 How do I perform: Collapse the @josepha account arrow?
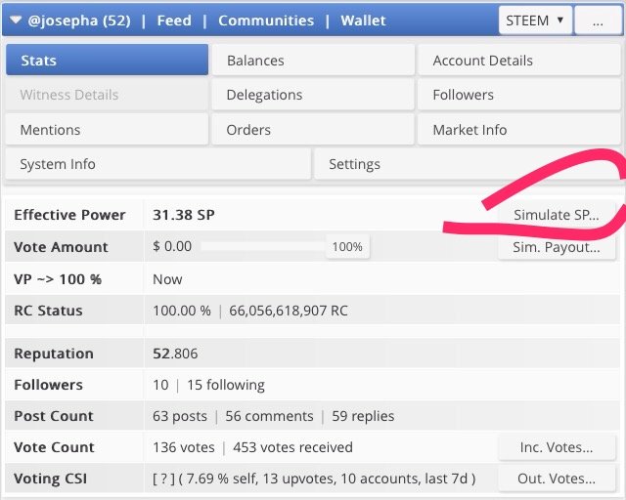15,21
